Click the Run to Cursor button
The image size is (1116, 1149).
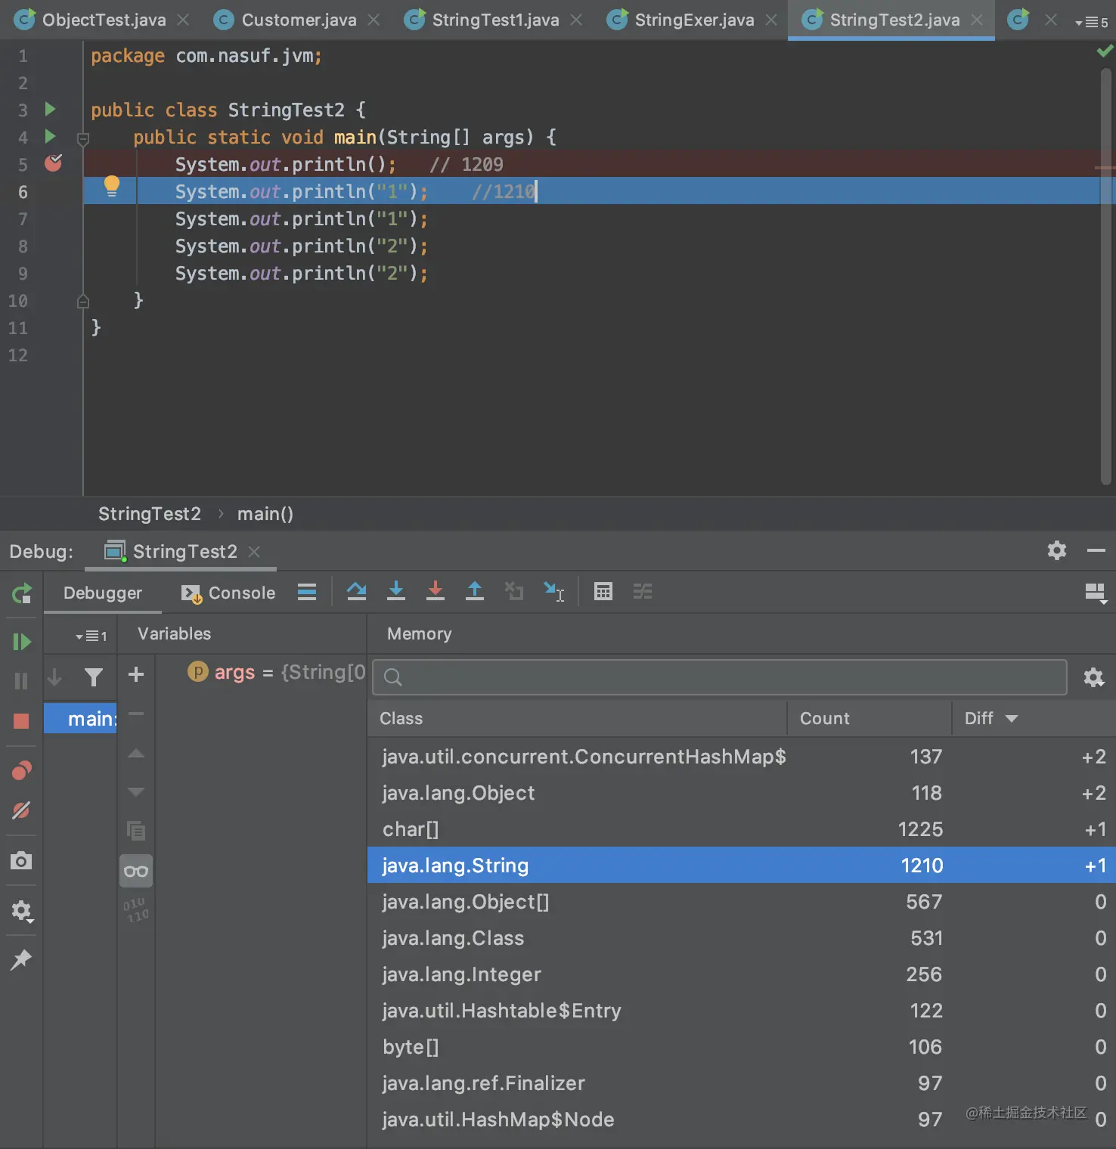tap(554, 592)
